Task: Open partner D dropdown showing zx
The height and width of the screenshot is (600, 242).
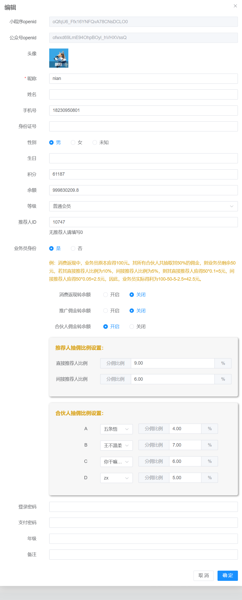Action: click(x=116, y=478)
